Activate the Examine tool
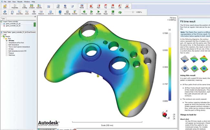 (75, 12)
